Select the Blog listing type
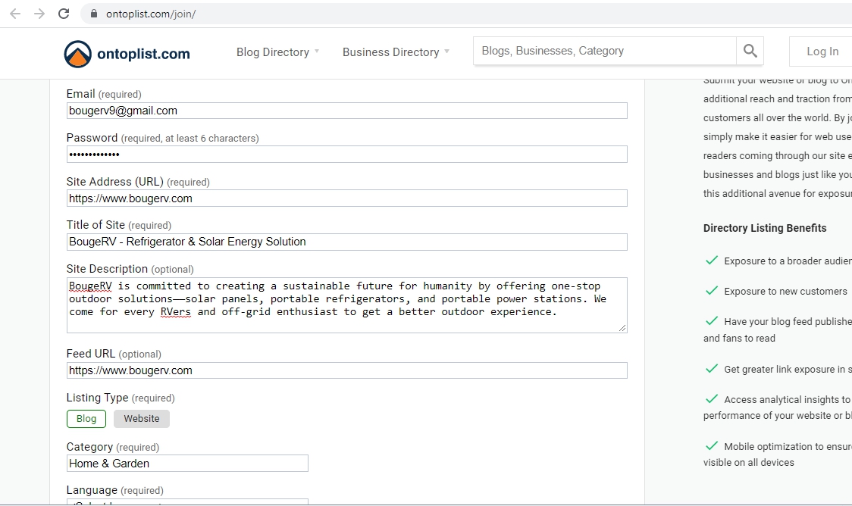 [x=86, y=418]
